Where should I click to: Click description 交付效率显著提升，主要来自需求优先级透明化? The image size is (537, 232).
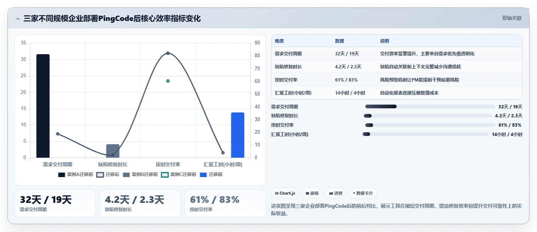click(x=427, y=54)
